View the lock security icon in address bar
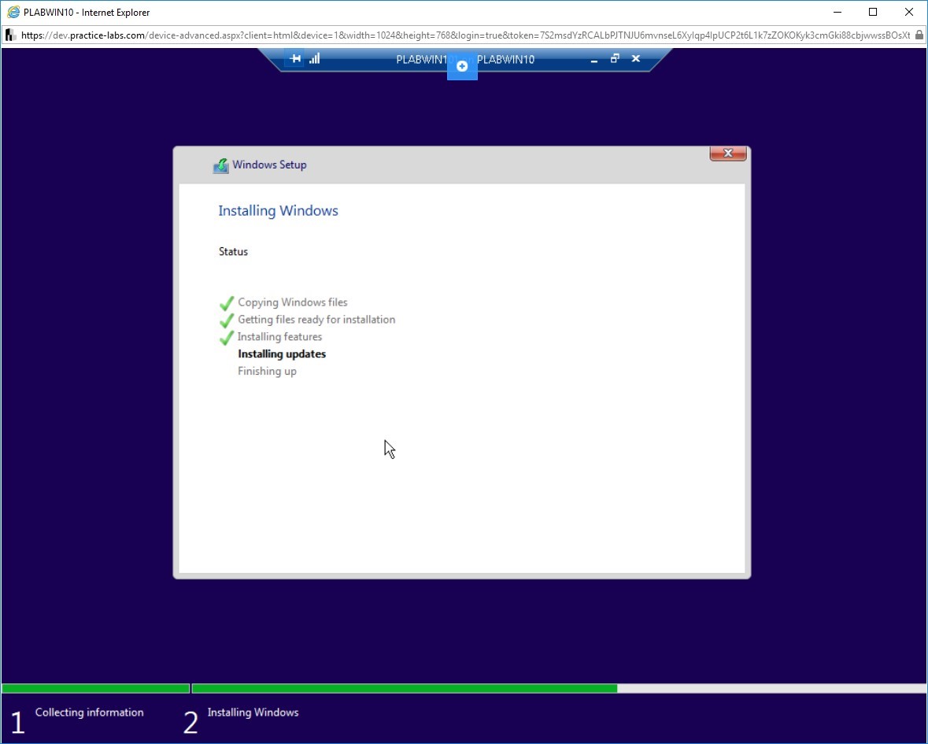 pos(919,35)
